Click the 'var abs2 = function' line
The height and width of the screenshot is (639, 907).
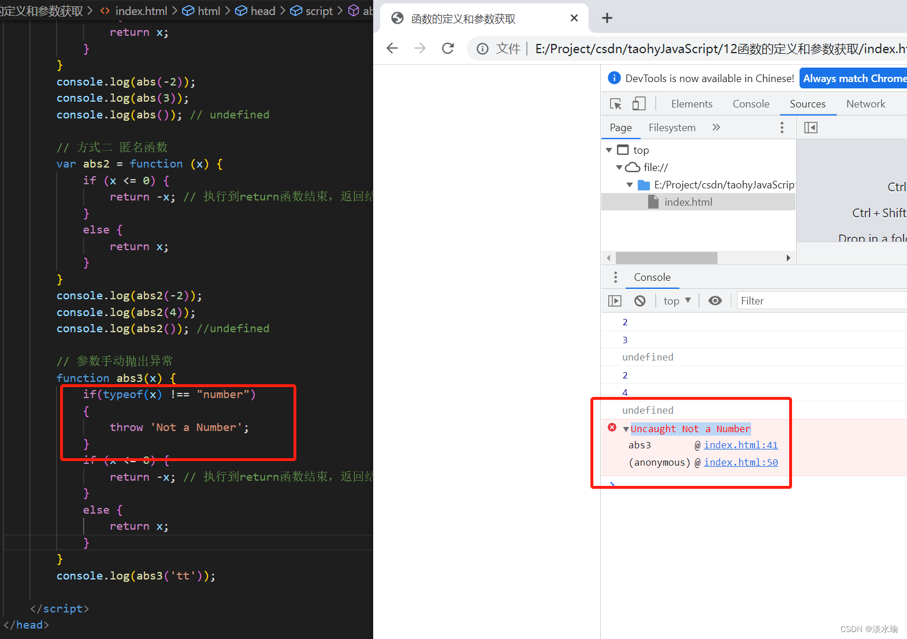[140, 164]
